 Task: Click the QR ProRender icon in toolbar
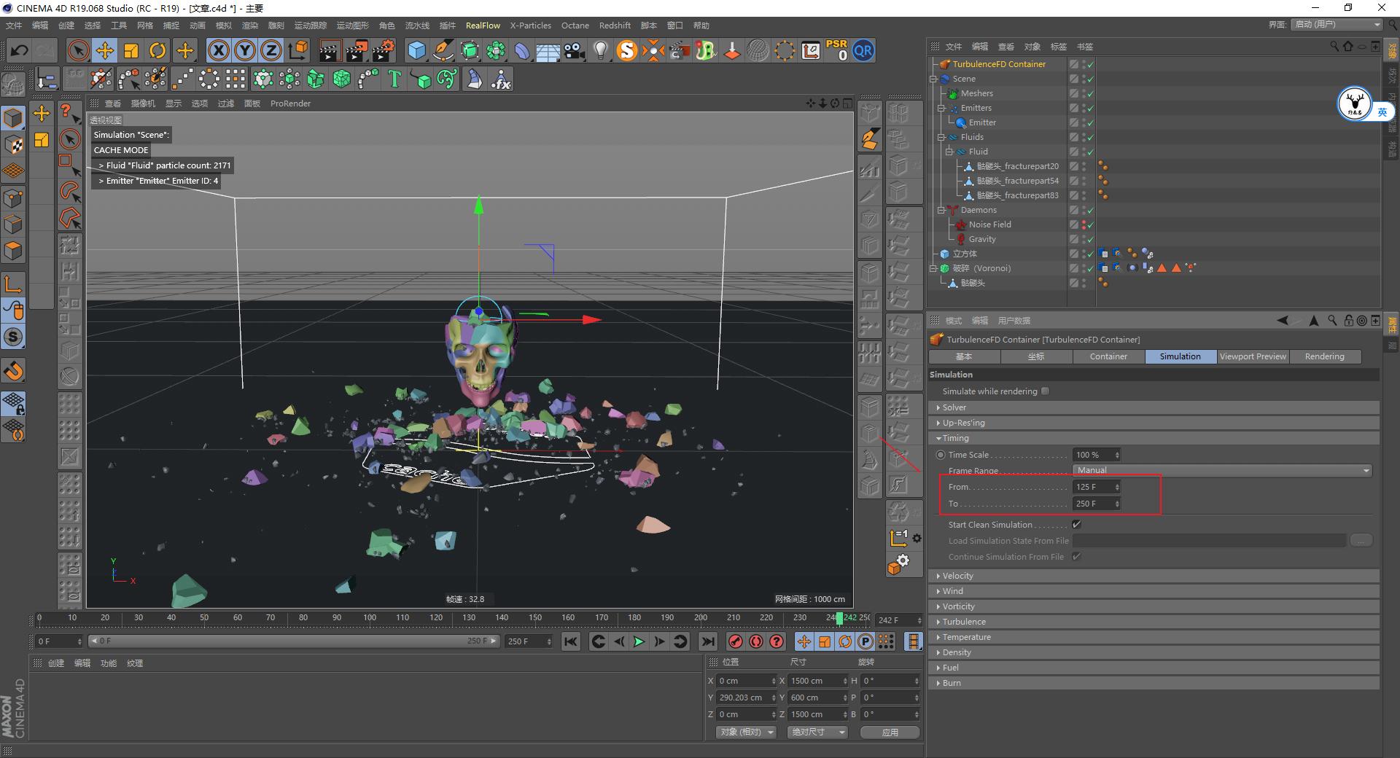tap(863, 50)
